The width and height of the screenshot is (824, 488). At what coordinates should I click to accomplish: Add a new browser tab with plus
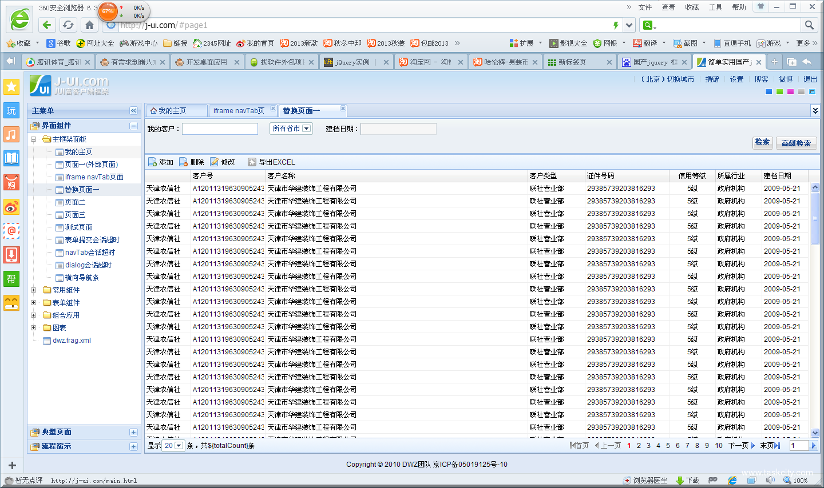pos(774,62)
